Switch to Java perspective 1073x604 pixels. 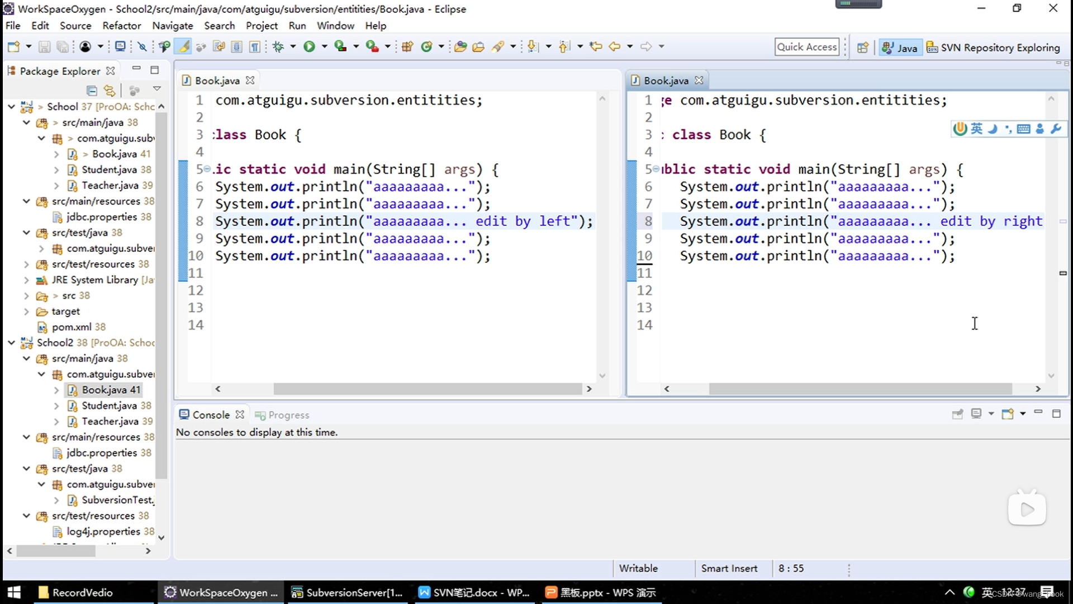(900, 48)
